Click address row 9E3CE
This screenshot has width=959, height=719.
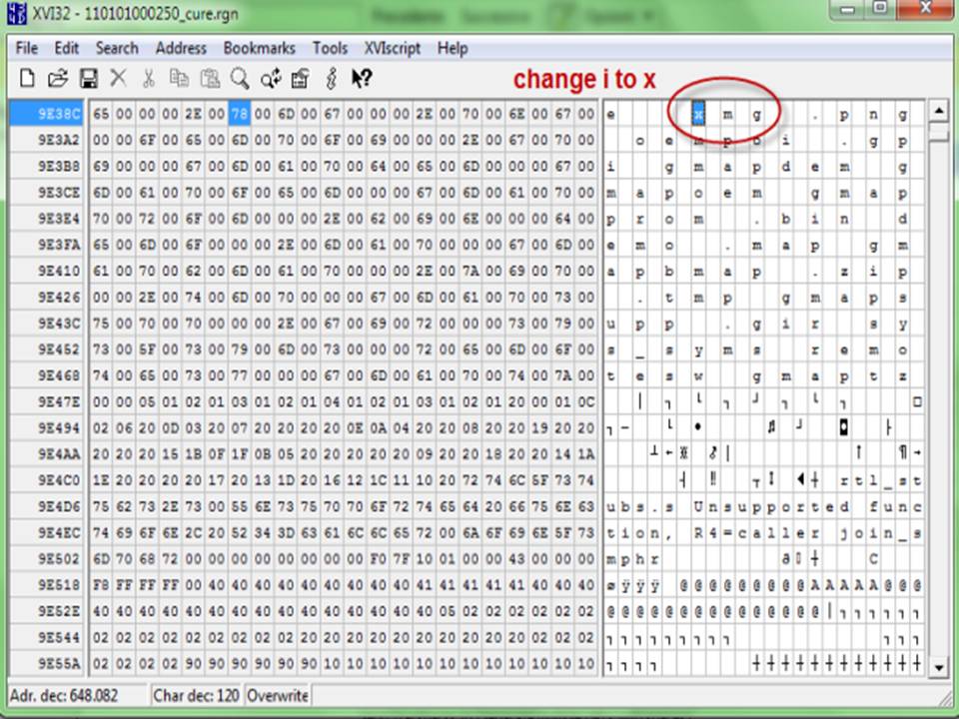47,193
